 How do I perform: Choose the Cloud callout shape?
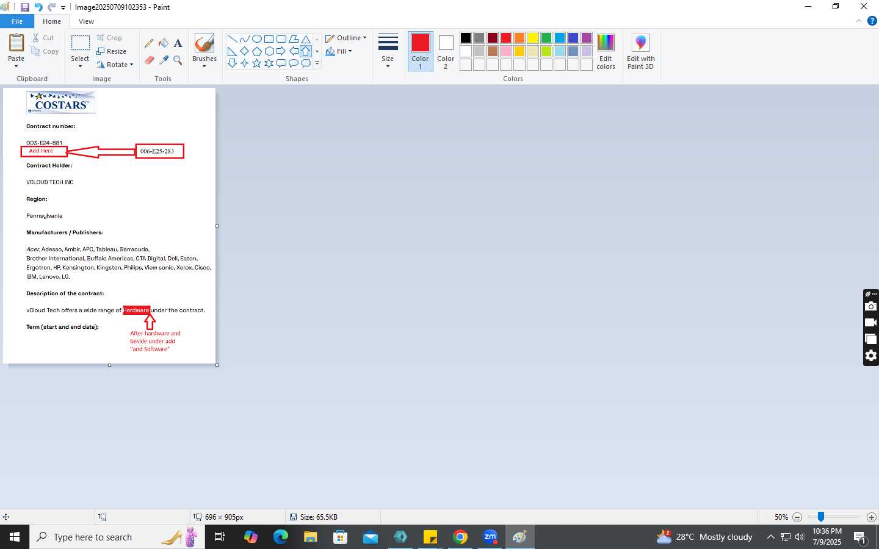point(306,63)
